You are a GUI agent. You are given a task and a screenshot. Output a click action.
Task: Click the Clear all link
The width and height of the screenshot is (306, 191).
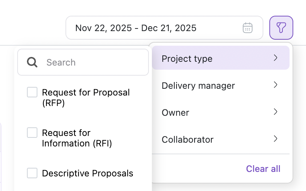[x=263, y=169]
